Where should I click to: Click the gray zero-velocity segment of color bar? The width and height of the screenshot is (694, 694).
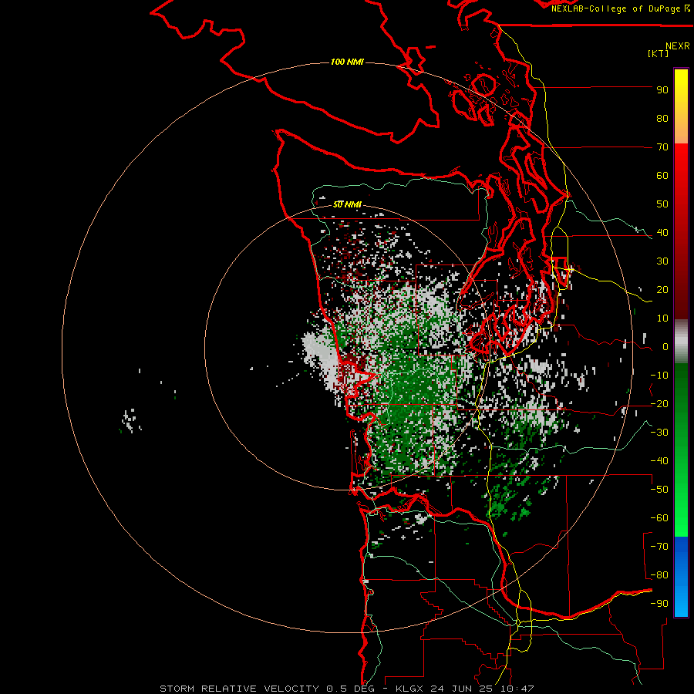(x=681, y=341)
